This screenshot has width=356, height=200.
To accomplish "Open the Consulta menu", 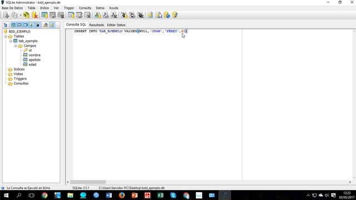I will tap(85, 8).
